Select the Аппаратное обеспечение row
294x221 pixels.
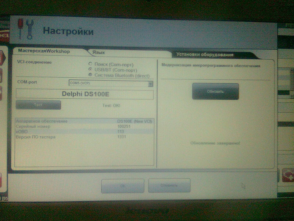(x=85, y=121)
